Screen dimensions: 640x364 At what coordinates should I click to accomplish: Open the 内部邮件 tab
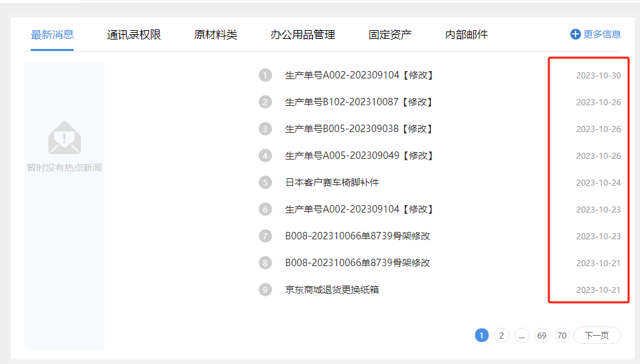point(466,35)
